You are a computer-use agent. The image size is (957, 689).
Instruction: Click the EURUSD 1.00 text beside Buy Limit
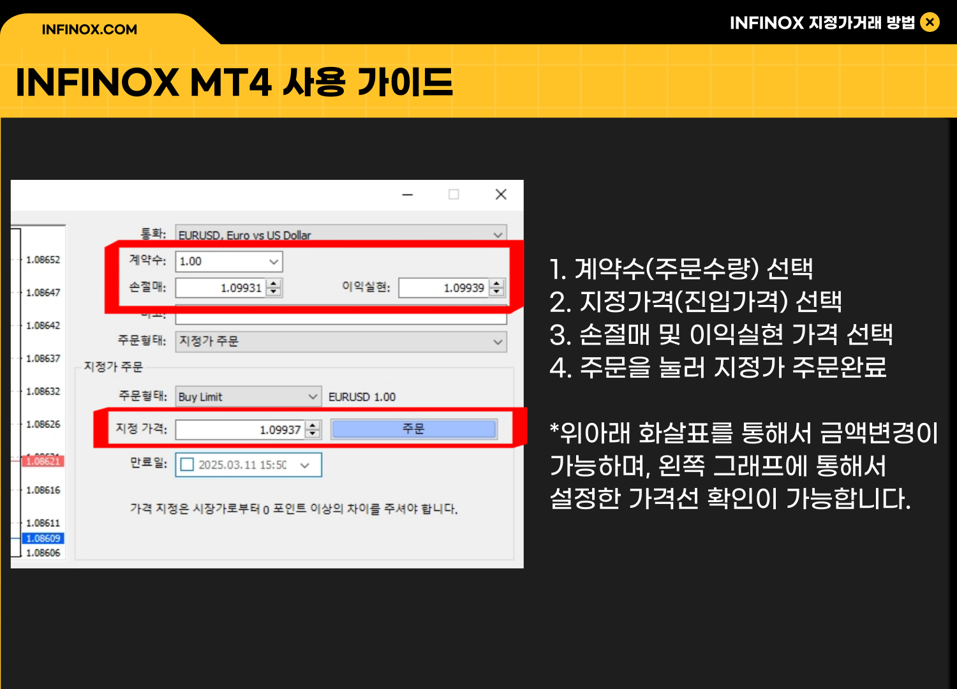(362, 397)
